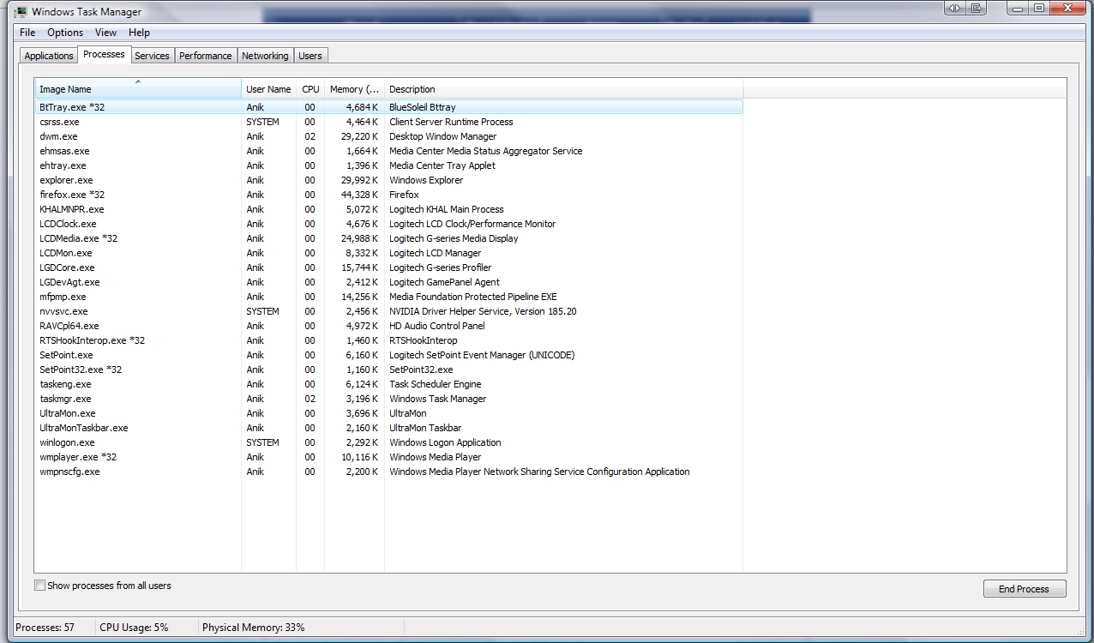Switch to the Services tab
The width and height of the screenshot is (1094, 643).
coord(152,56)
